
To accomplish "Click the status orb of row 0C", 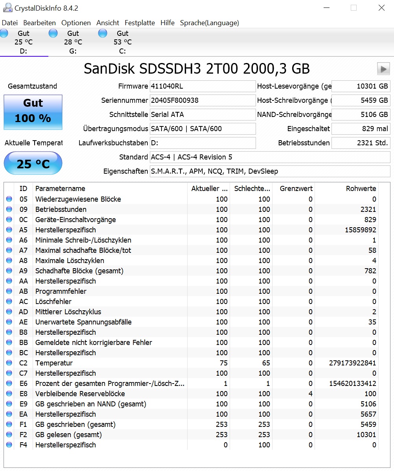I will (x=9, y=219).
